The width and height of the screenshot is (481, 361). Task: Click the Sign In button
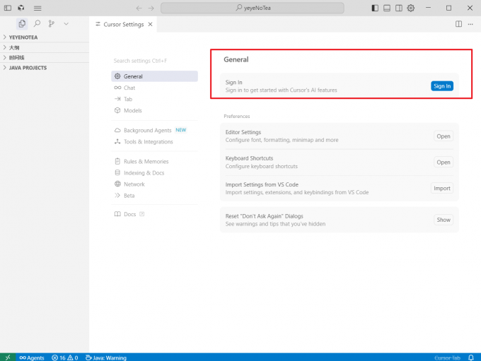pyautogui.click(x=441, y=86)
